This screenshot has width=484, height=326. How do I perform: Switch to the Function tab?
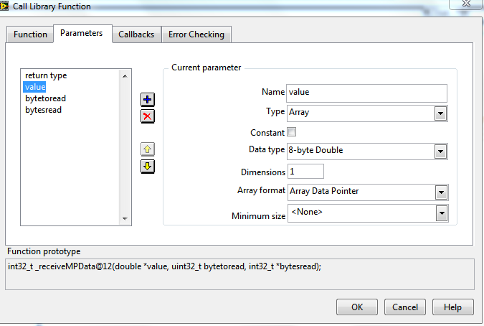pos(30,34)
